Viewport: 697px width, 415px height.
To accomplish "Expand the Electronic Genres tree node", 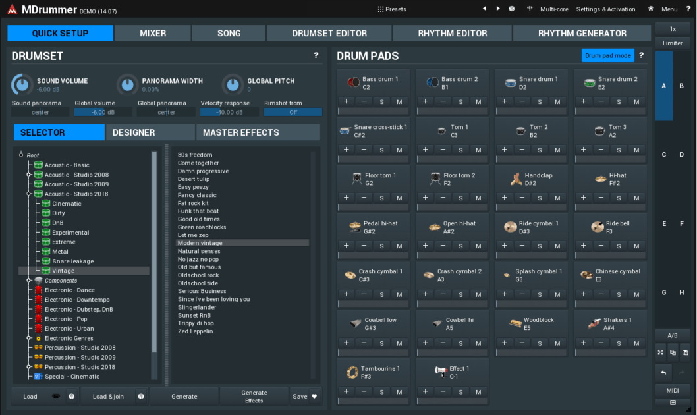I will [x=29, y=338].
